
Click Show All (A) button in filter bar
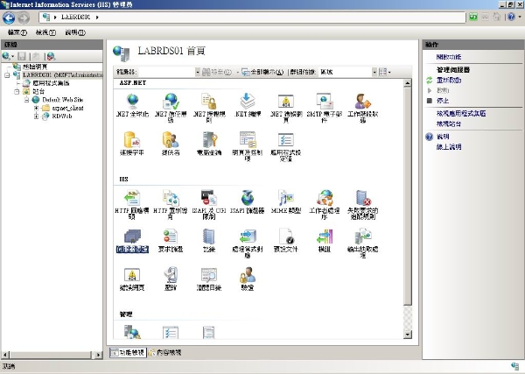[x=262, y=72]
